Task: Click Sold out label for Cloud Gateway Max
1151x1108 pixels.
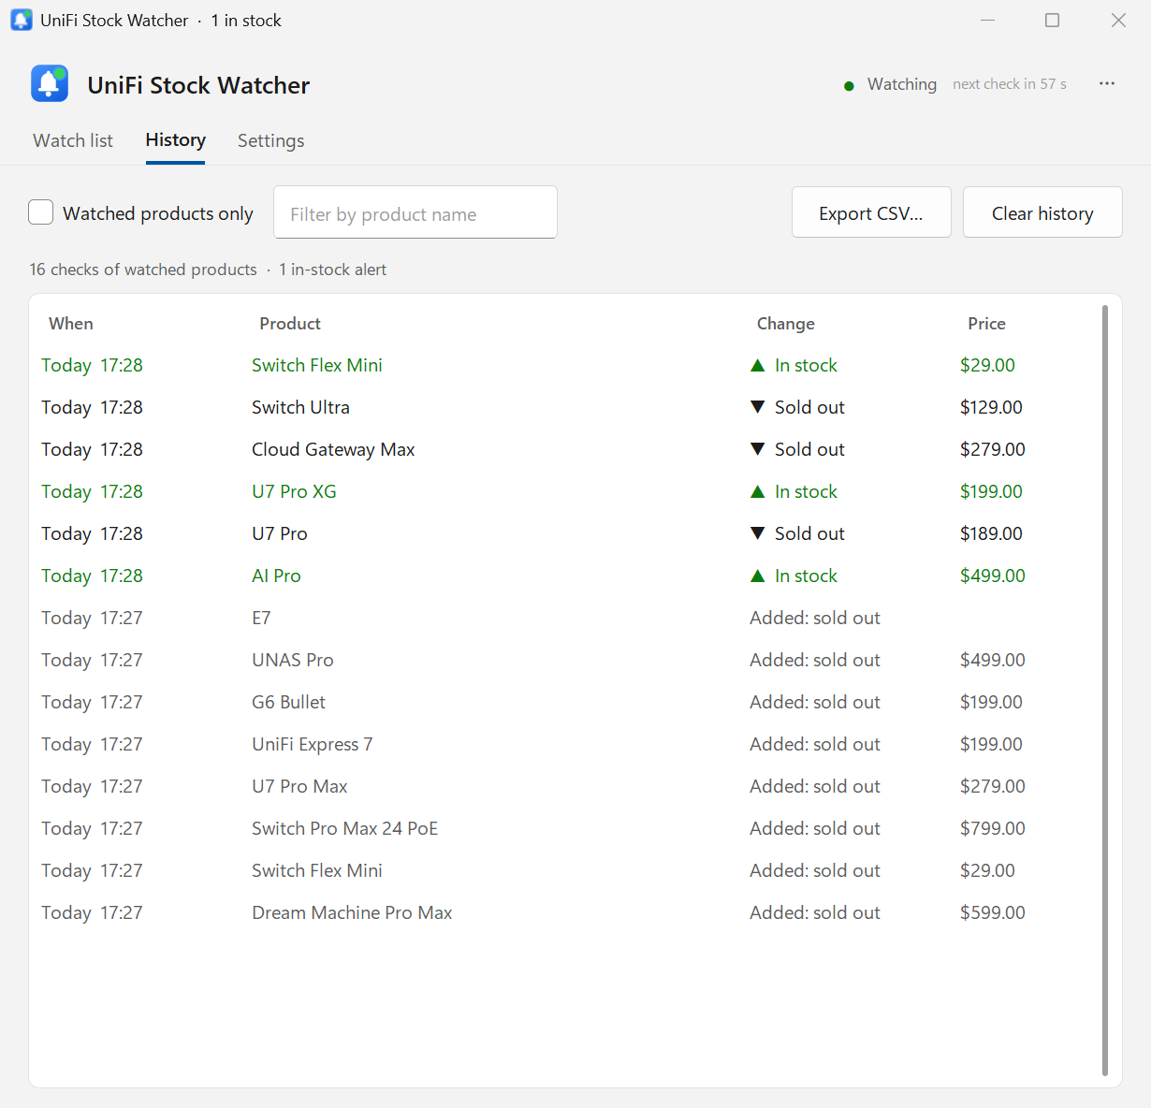Action: [809, 449]
